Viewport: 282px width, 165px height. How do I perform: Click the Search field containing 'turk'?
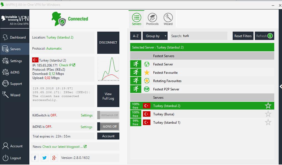tap(199, 36)
